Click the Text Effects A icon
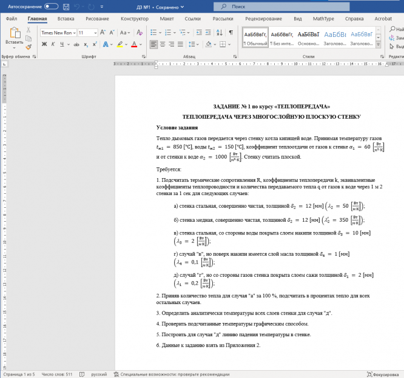Screen dimensions: 404x378 (106, 44)
